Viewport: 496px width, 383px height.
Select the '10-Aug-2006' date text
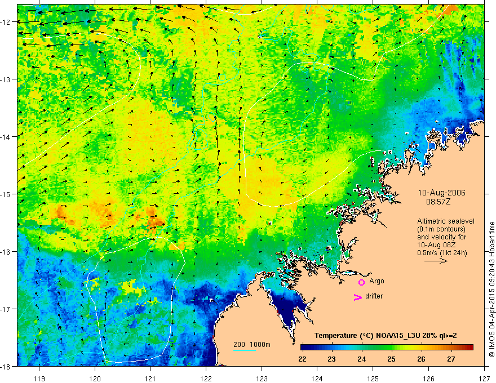click(x=441, y=193)
